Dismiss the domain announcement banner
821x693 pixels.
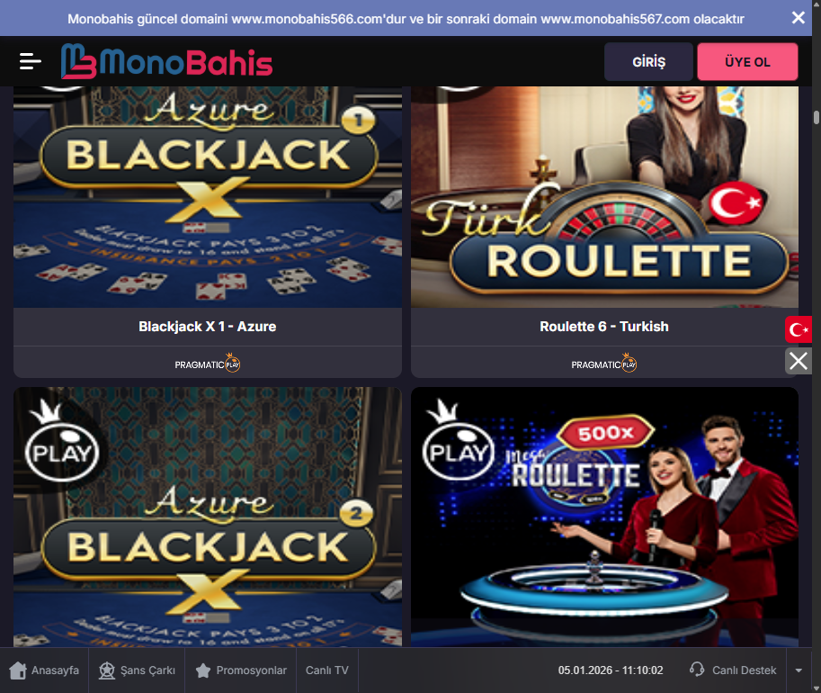(798, 18)
